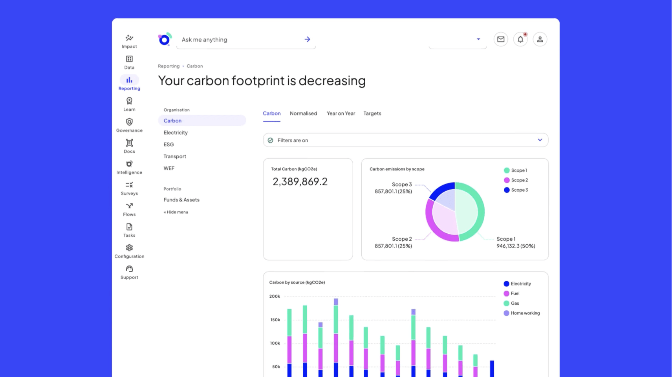Switch to the Year on Year tab
672x377 pixels.
[341, 113]
